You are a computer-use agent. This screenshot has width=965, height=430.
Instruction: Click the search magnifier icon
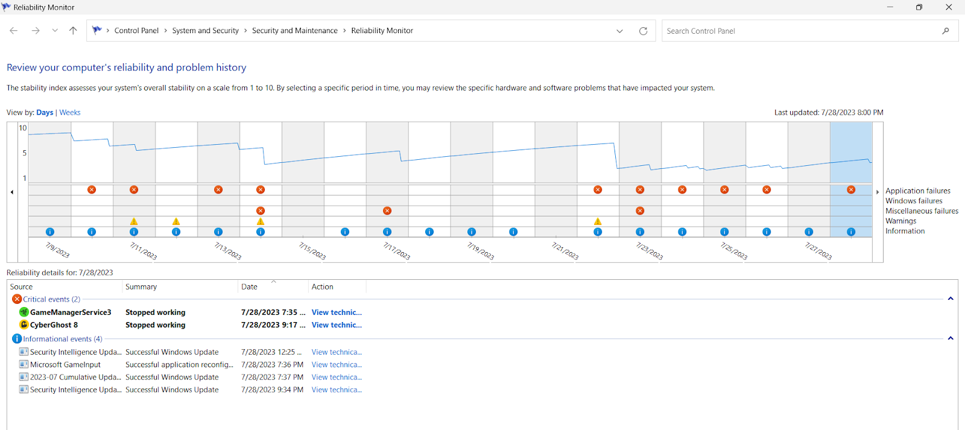(x=945, y=31)
